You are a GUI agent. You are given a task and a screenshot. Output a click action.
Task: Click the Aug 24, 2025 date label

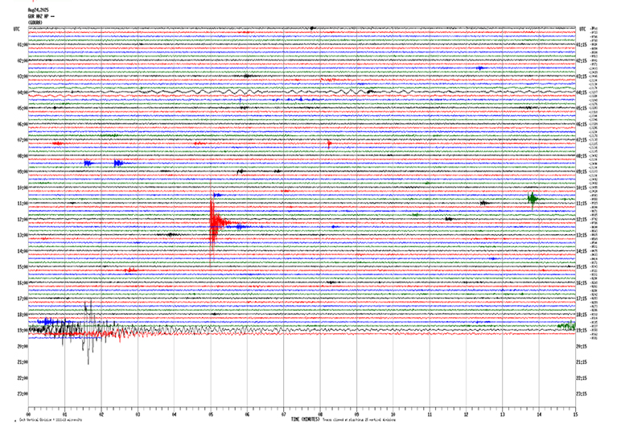(x=38, y=10)
